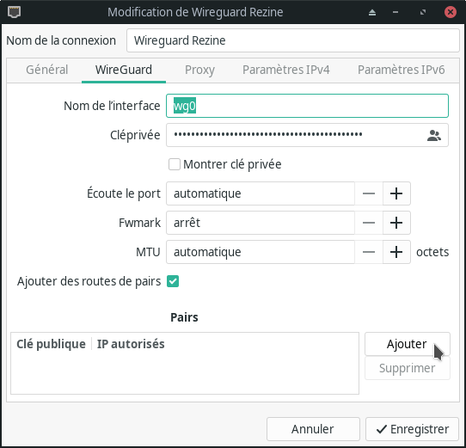Open the Paramètres IPv4 tab
Screen dimensions: 466x448
click(x=286, y=70)
